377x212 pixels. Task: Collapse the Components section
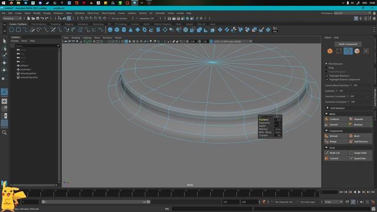pyautogui.click(x=326, y=131)
